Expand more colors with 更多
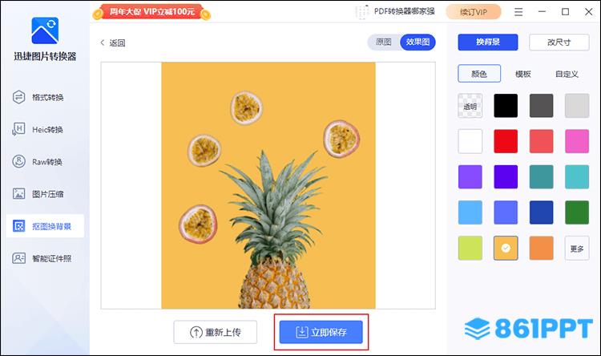Screen dimensions: 601x356 coord(577,249)
